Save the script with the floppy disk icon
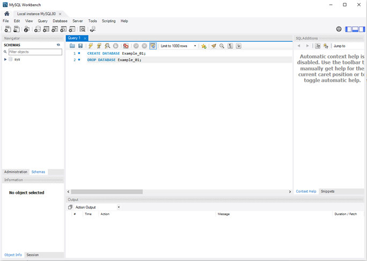The height and width of the screenshot is (261, 367). (x=80, y=46)
